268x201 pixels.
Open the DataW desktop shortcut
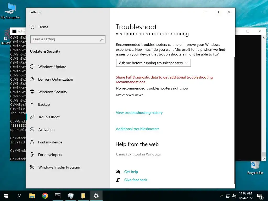[5, 37]
